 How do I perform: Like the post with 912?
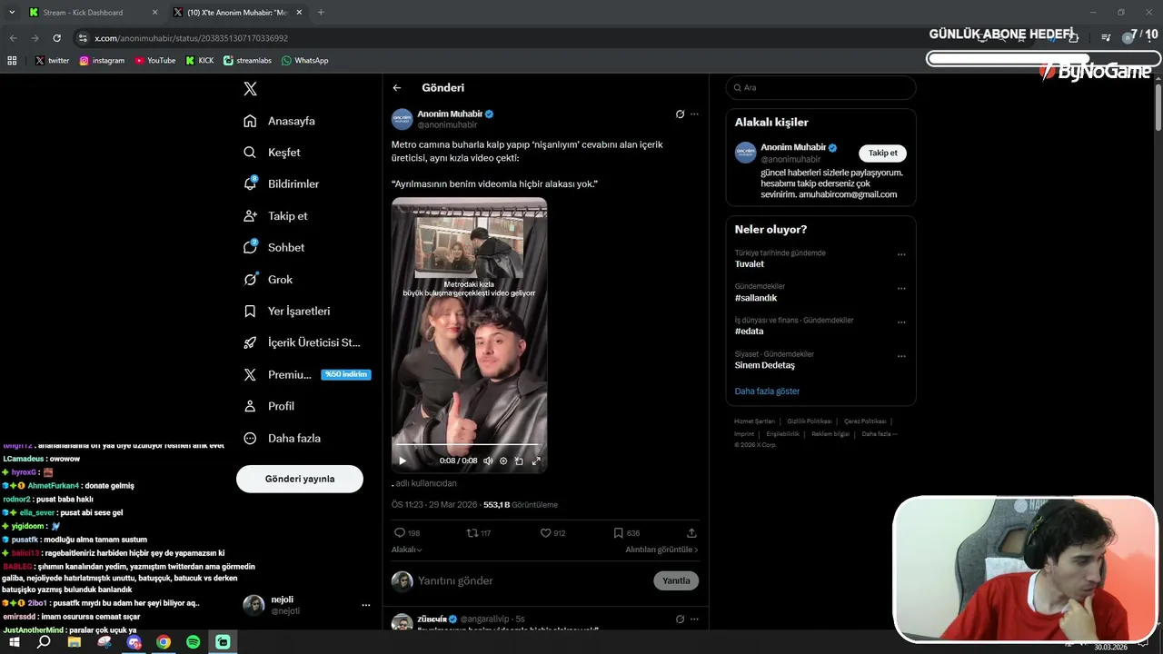tap(552, 533)
